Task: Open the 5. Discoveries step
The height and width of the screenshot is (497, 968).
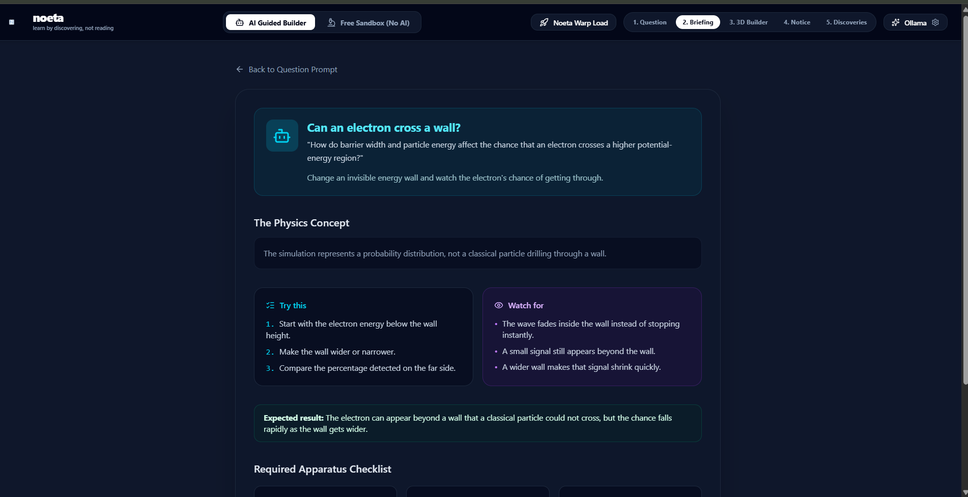Action: coord(846,22)
